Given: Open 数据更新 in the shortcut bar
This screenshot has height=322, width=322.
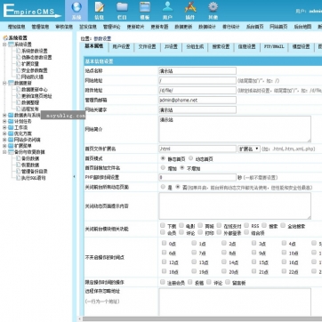Looking at the screenshot, I should (x=183, y=27).
